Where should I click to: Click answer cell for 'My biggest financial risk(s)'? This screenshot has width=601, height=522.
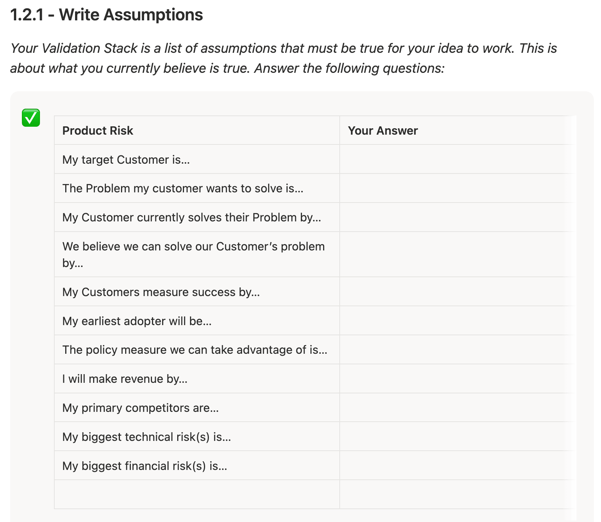click(x=457, y=466)
